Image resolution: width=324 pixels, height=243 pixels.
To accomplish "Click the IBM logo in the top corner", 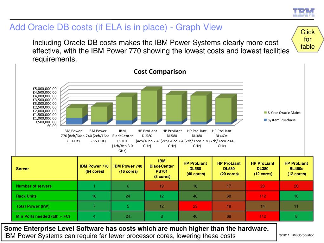I will (x=304, y=12).
